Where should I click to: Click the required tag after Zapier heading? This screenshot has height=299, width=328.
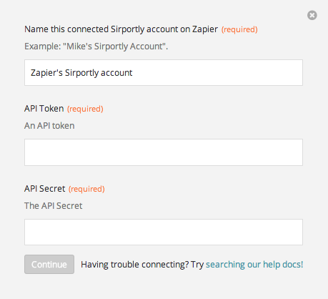coord(239,29)
